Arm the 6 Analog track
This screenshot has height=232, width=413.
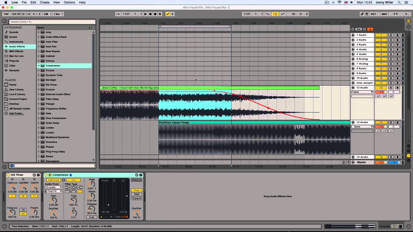398,59
